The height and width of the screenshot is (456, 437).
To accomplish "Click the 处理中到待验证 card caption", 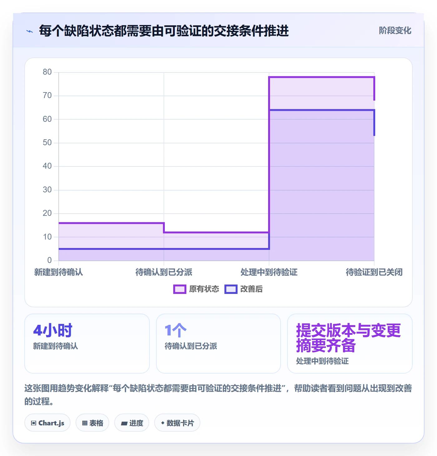I will [x=322, y=361].
